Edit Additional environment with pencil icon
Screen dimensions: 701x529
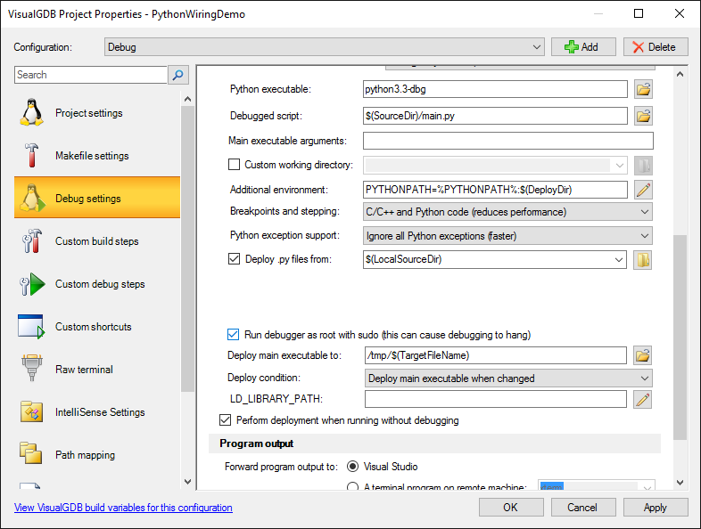(643, 190)
